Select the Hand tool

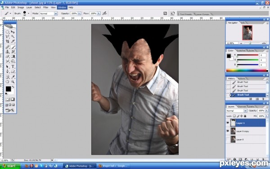click(7, 82)
